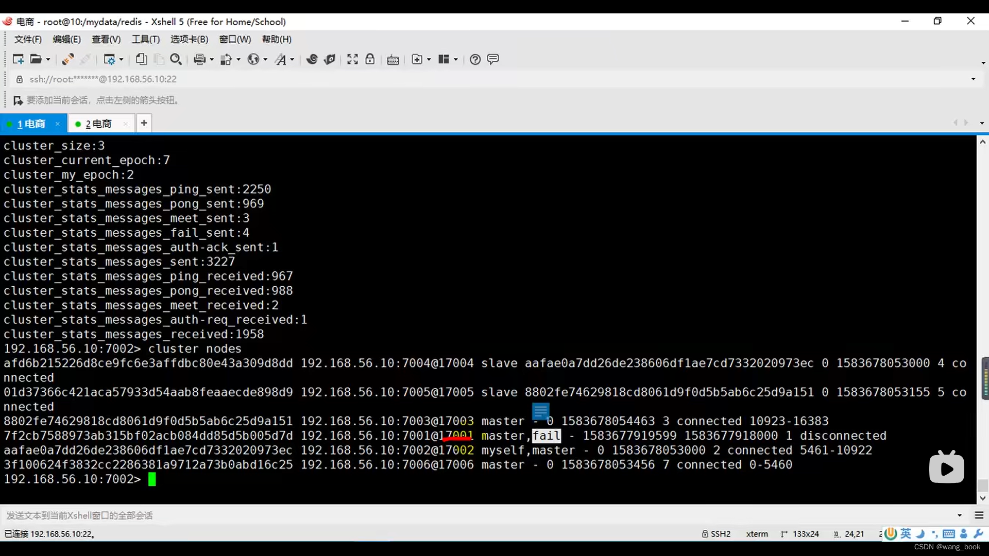The width and height of the screenshot is (989, 556).
Task: Click the xterm status bar entry
Action: click(757, 534)
